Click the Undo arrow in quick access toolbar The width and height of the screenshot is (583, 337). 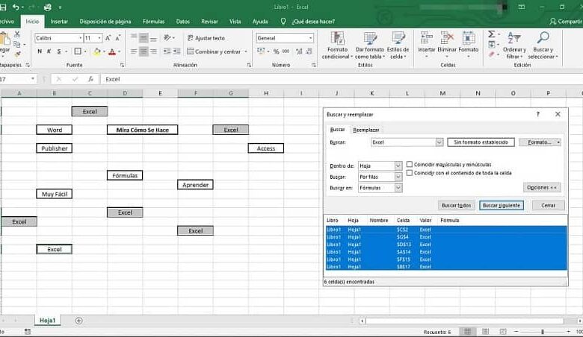coord(16,7)
